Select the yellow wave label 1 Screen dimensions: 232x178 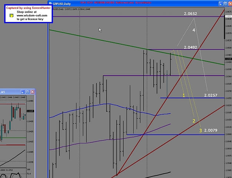(x=184, y=95)
